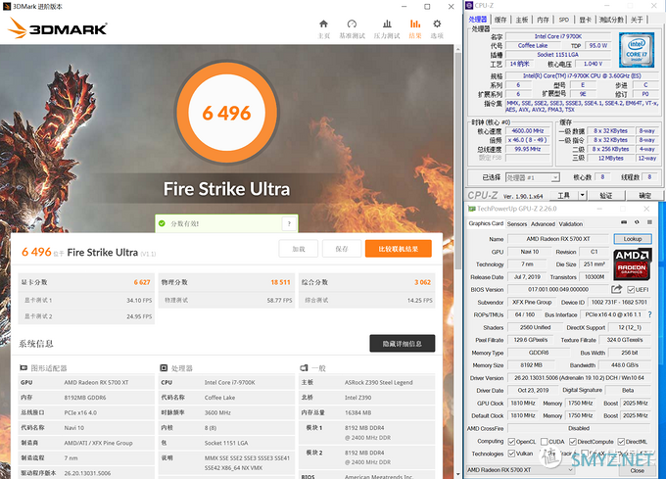Click GPU-Z BIOS export share icon
The height and width of the screenshot is (479, 666).
coord(616,289)
